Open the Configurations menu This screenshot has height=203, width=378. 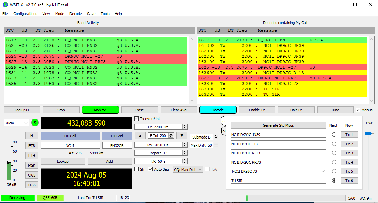25,14
